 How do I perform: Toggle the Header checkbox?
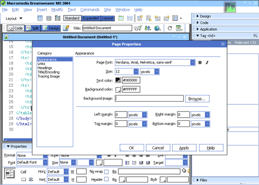[x=106, y=179]
